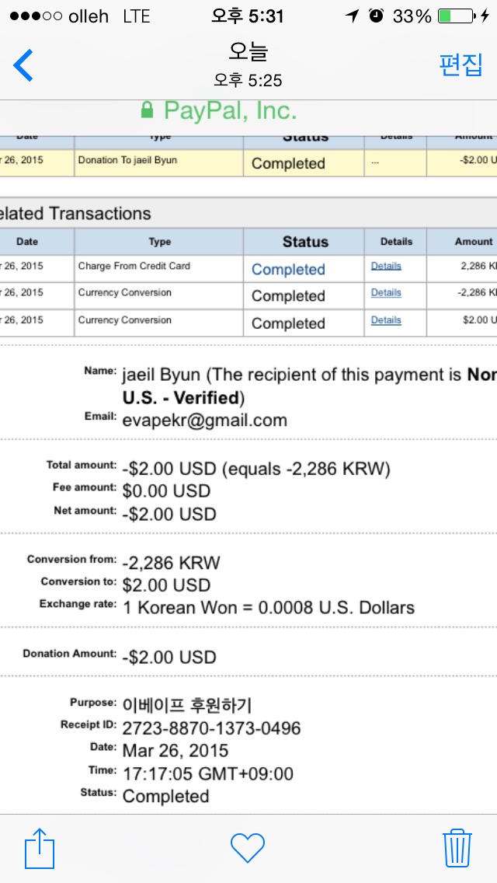497x883 pixels.
Task: Tap the Related Transactions section header
Action: pyautogui.click(x=76, y=214)
